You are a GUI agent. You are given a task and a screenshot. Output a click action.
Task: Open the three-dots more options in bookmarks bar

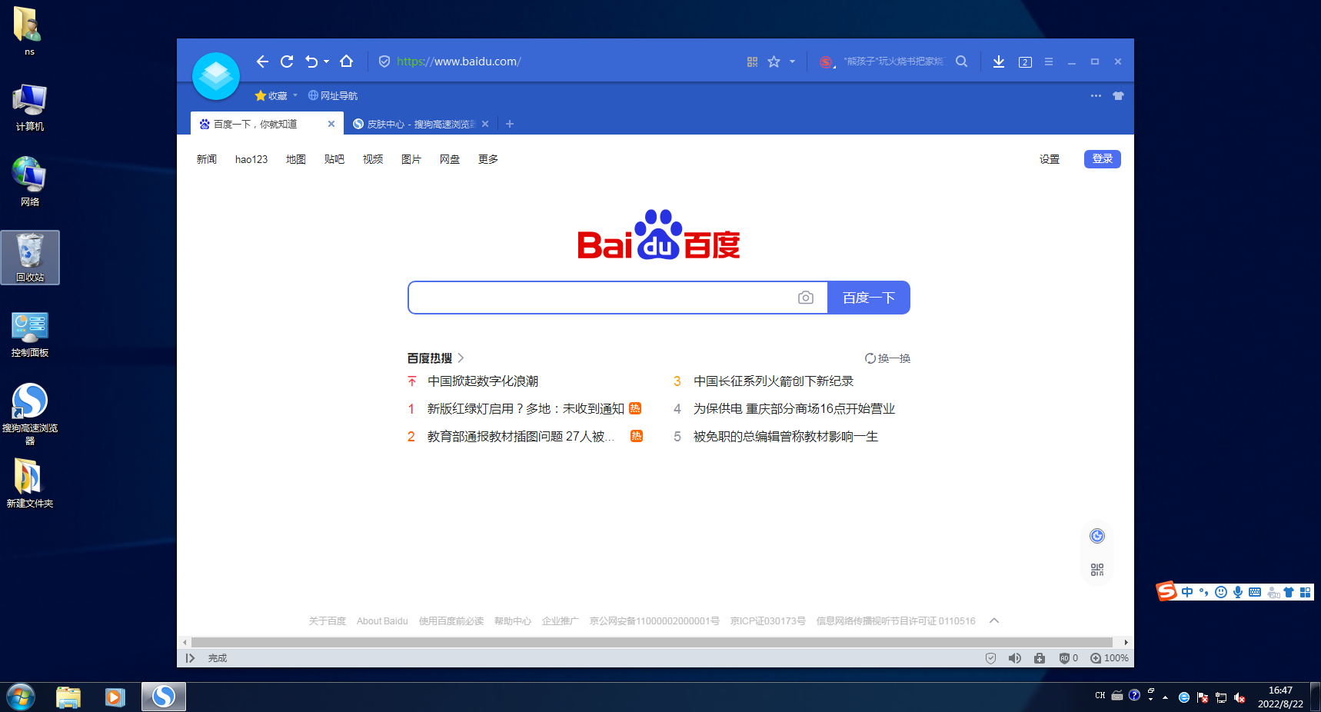point(1096,95)
